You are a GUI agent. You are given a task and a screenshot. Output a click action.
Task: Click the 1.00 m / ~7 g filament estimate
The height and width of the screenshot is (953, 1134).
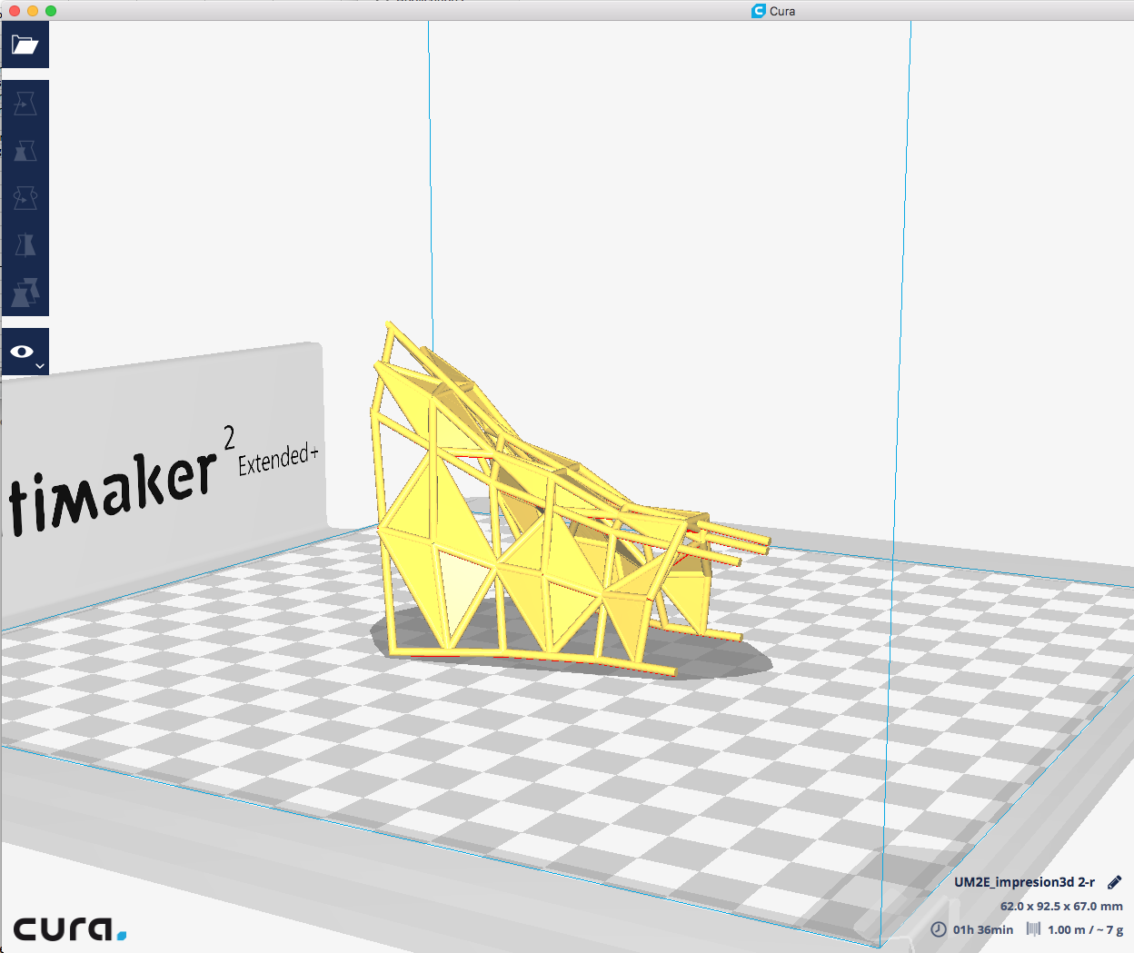[1085, 929]
